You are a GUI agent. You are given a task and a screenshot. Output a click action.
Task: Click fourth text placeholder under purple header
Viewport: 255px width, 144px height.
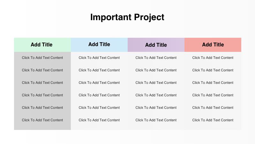(x=156, y=95)
